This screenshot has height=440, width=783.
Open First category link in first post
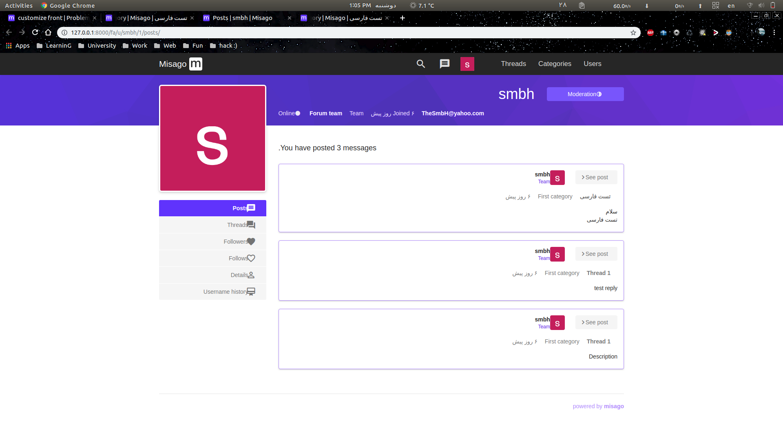555,196
